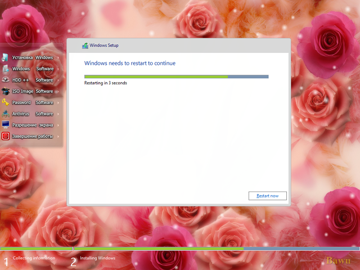The image size is (360, 270).
Task: Open the Antivirus Software menu entry
Action: coord(31,114)
